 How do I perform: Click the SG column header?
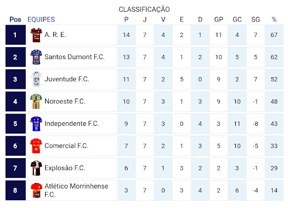pos(256,20)
